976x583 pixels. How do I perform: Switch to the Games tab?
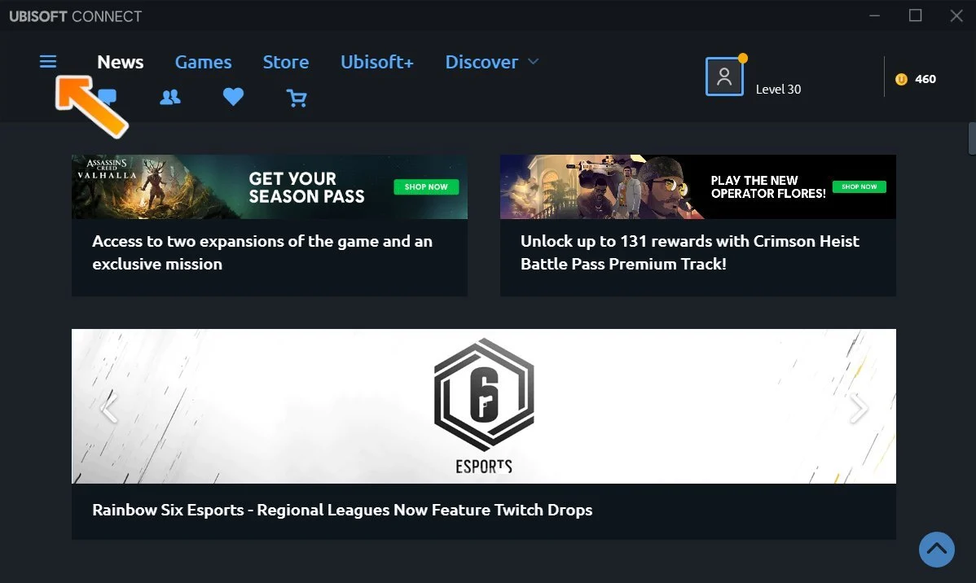(x=203, y=62)
